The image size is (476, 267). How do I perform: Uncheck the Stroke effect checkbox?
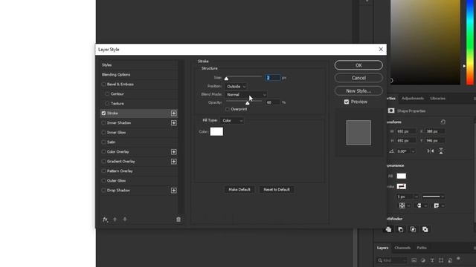(x=103, y=113)
